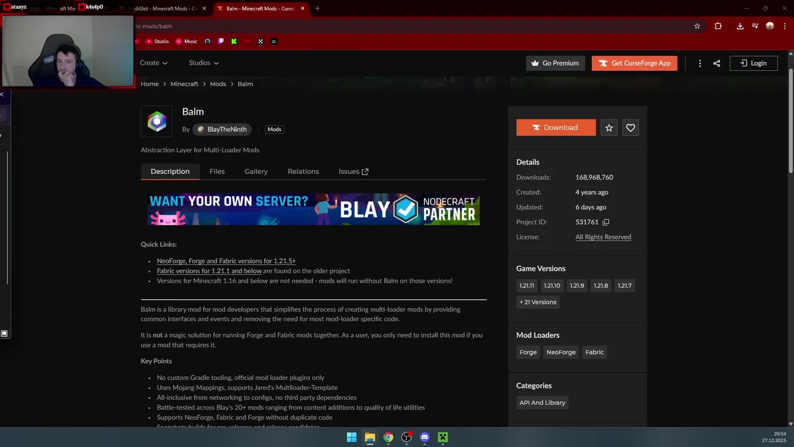794x447 pixels.
Task: Select the Fabric mod loader tag
Action: point(594,352)
